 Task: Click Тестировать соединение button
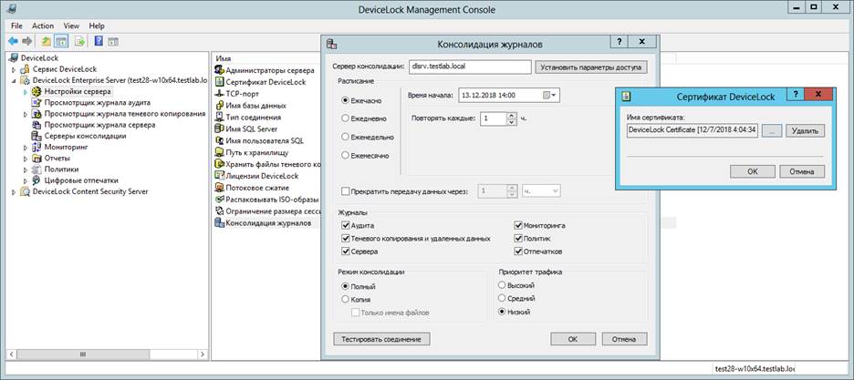[381, 339]
